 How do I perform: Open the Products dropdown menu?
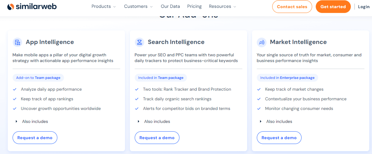[104, 7]
